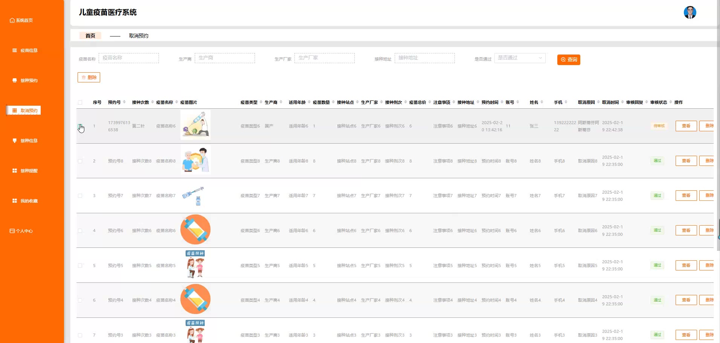Image resolution: width=720 pixels, height=343 pixels.
Task: Click the 我的收藏 sidebar icon
Action: coord(15,201)
